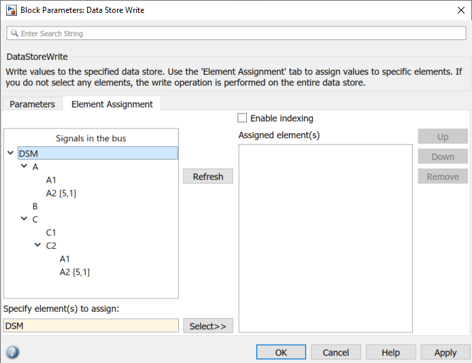Click the Specify element(s) to assign field
The height and width of the screenshot is (363, 472).
click(91, 326)
